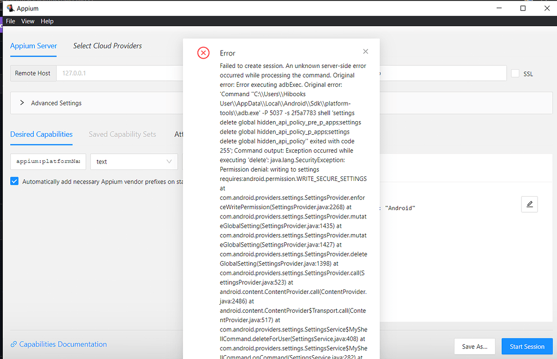Click the appium:platformName capability name field

(48, 161)
